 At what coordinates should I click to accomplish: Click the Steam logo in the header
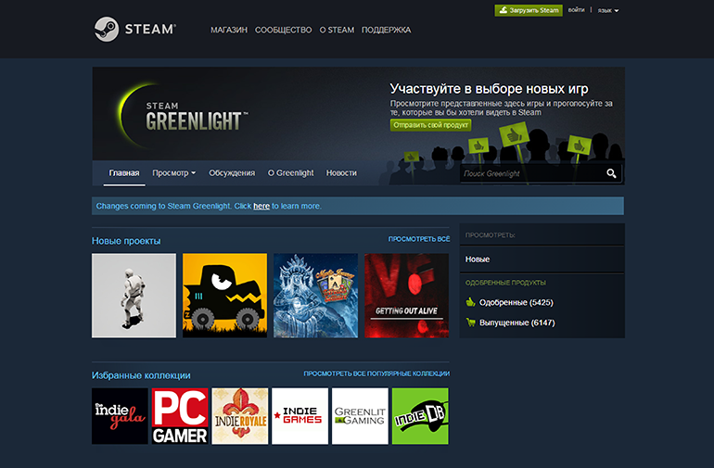point(134,29)
